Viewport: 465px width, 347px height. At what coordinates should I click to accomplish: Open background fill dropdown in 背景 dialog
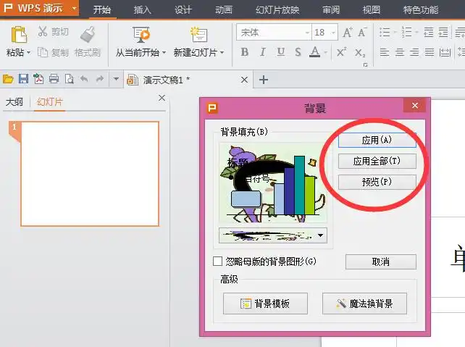coord(320,235)
